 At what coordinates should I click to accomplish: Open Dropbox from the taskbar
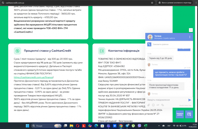point(115,126)
